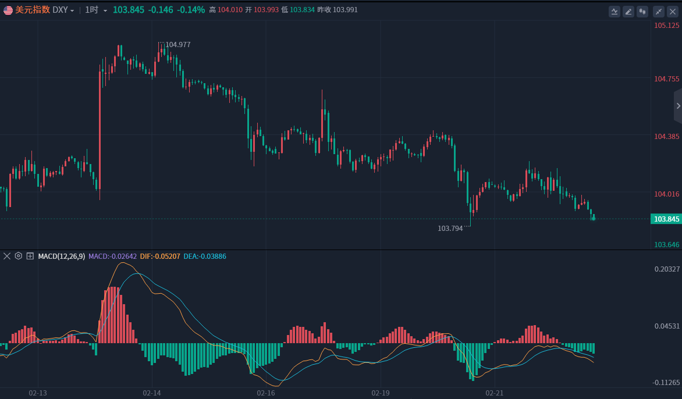Collapse chart with inward arrows icon
This screenshot has height=399, width=682.
click(x=659, y=12)
